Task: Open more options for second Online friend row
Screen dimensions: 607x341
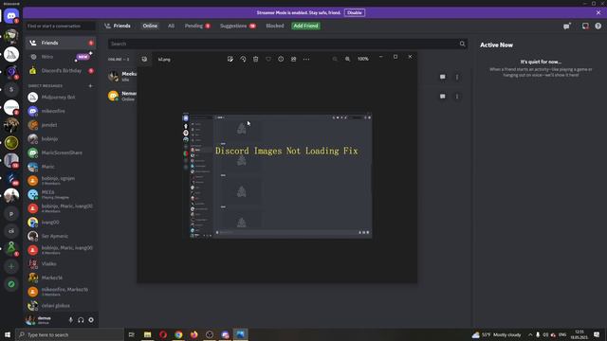Action: click(x=457, y=96)
